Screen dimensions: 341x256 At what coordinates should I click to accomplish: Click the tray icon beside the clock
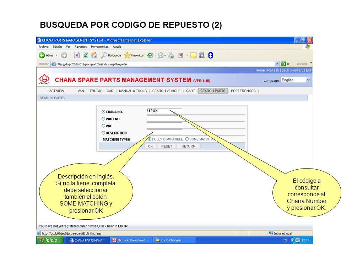click(298, 240)
